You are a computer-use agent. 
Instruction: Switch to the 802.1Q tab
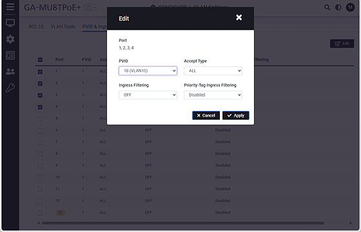coord(36,26)
